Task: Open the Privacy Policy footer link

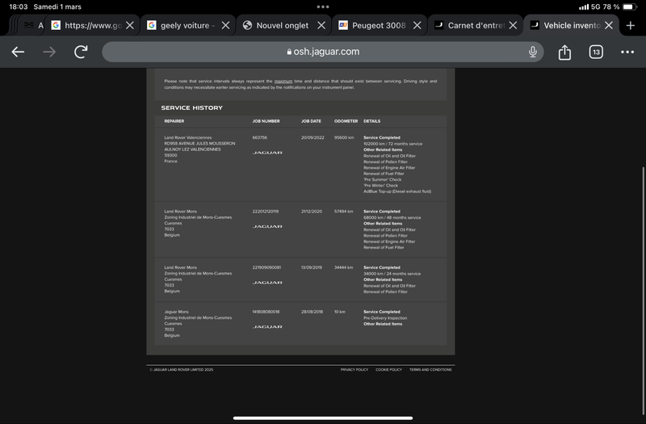Action: 354,370
